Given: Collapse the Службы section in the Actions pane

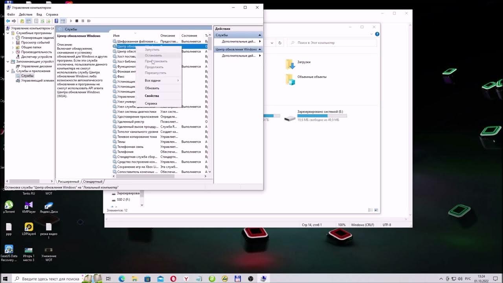Looking at the screenshot, I should point(259,35).
